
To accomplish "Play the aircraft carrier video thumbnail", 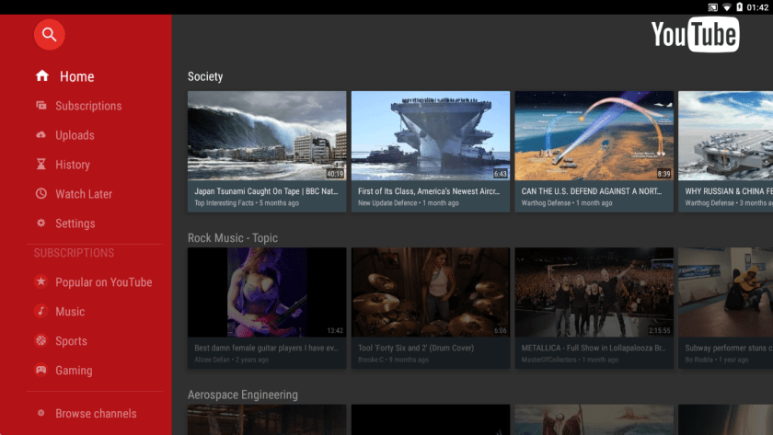I will [431, 135].
